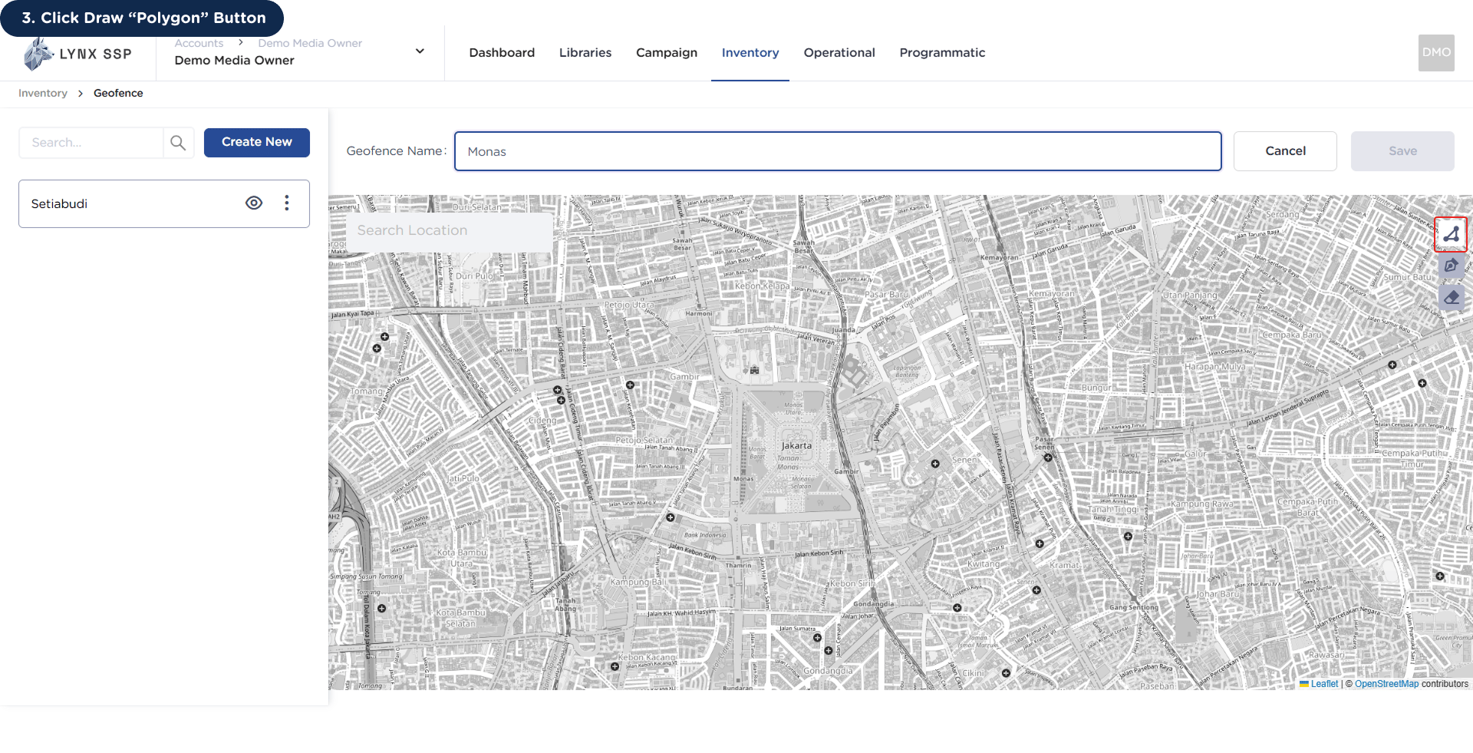Click the Cancel button
1473x753 pixels.
point(1285,151)
